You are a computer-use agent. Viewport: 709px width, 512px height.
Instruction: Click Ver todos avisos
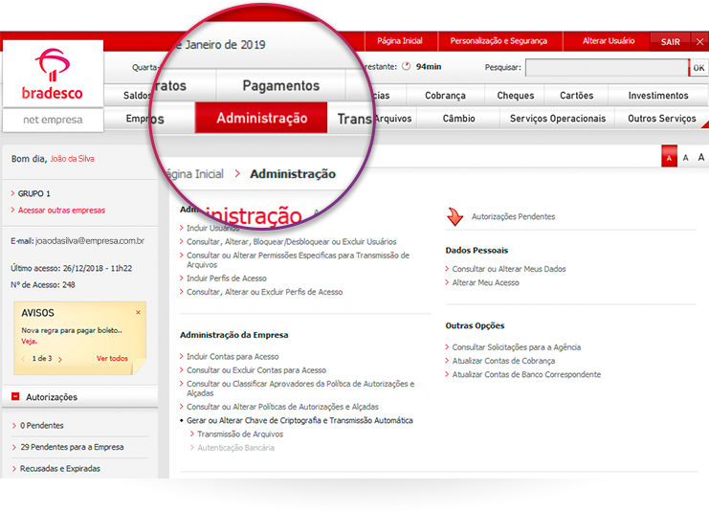(112, 358)
